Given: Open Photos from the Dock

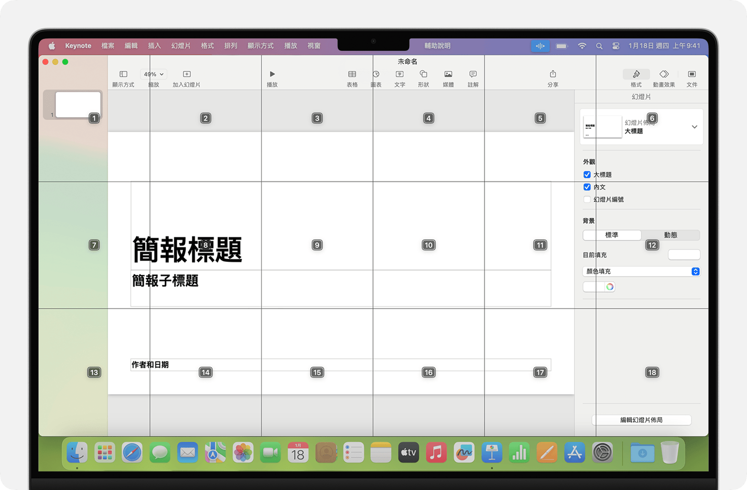Looking at the screenshot, I should pyautogui.click(x=243, y=453).
